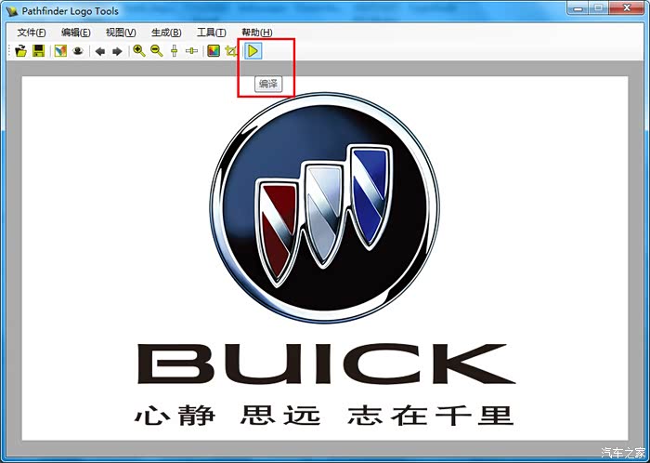This screenshot has width=650, height=463.
Task: Open the 生成(B) menu
Action: 166,33
